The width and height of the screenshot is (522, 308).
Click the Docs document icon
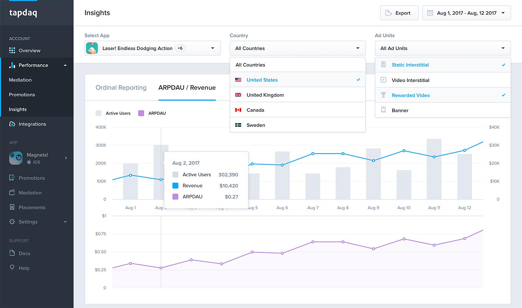coord(12,253)
